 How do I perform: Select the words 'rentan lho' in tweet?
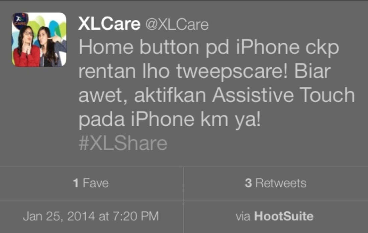[x=124, y=71]
